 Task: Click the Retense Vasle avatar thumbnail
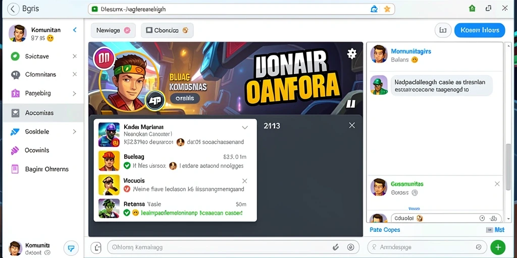(x=109, y=208)
